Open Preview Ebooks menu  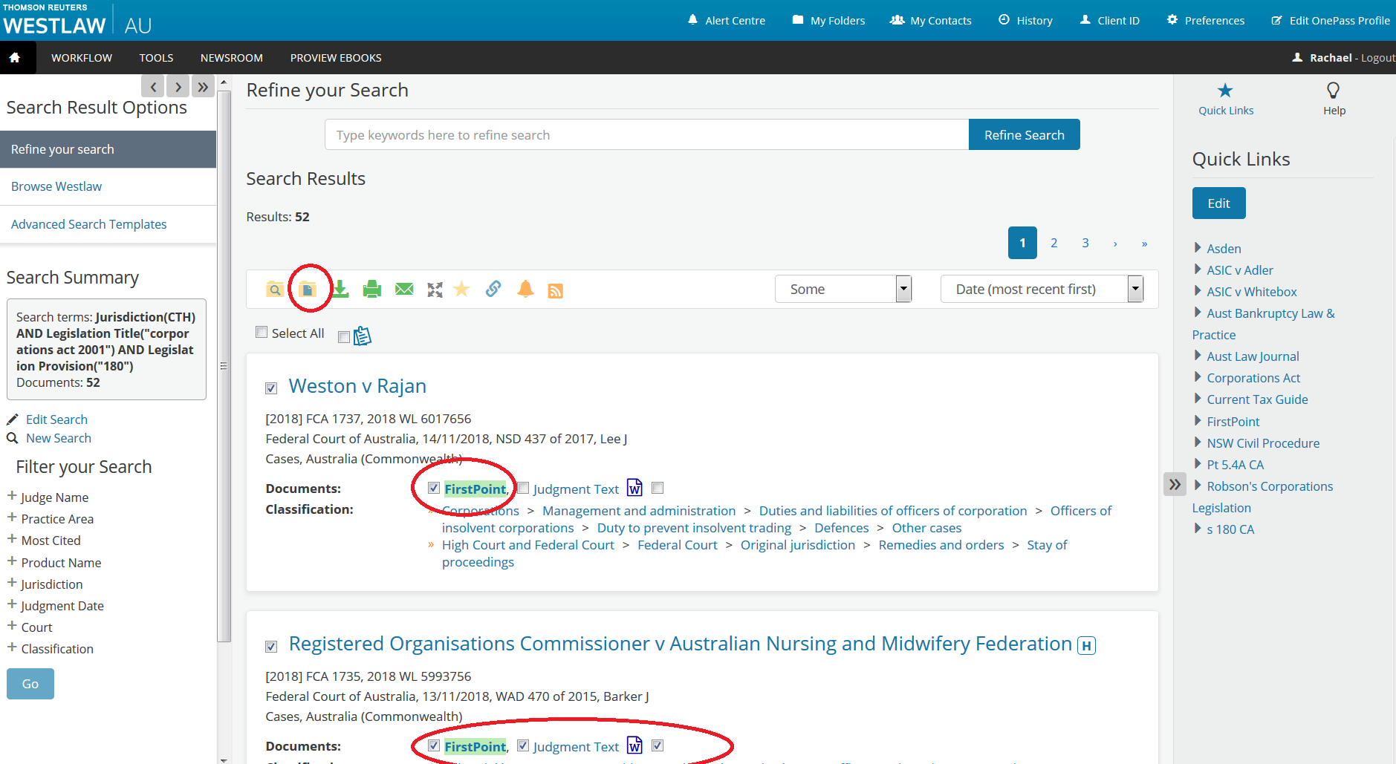(x=336, y=58)
